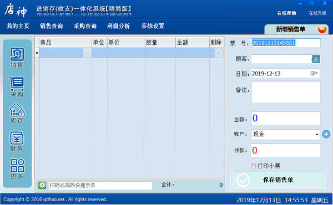
Task: Click the 商品 column header
Action: pyautogui.click(x=65, y=43)
